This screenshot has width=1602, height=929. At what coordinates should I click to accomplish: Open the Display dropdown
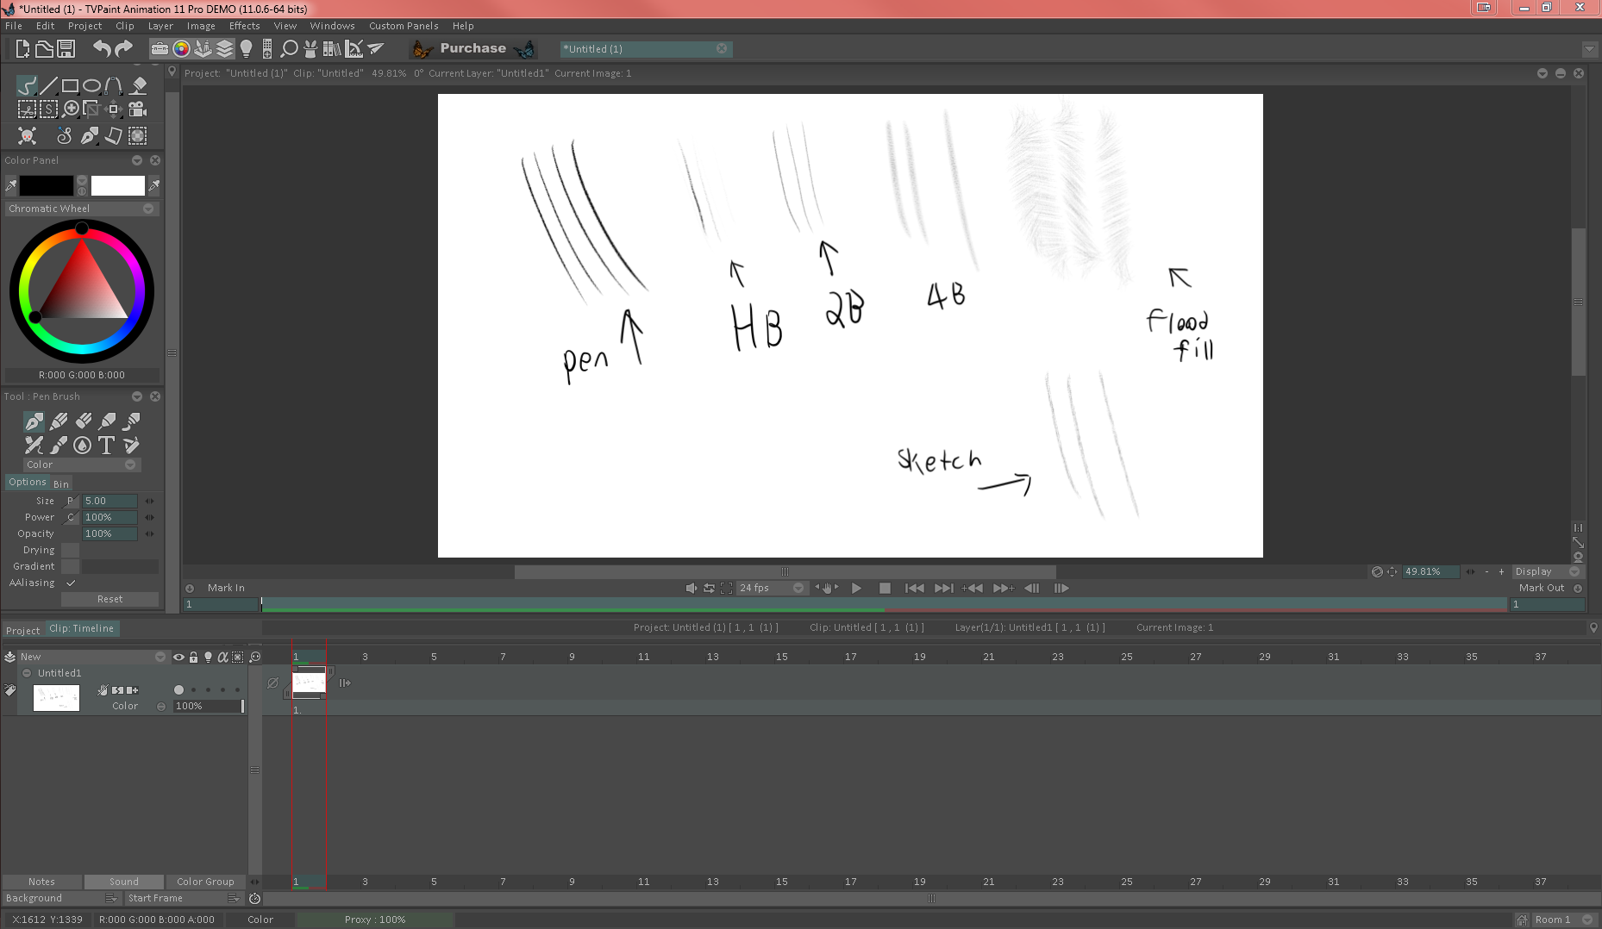coord(1547,571)
